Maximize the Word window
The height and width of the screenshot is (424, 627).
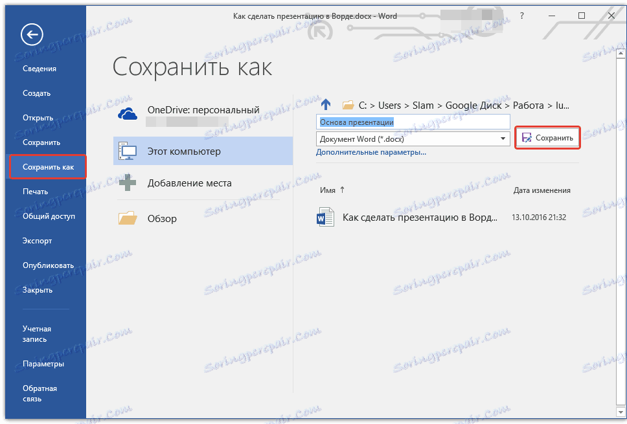point(582,16)
